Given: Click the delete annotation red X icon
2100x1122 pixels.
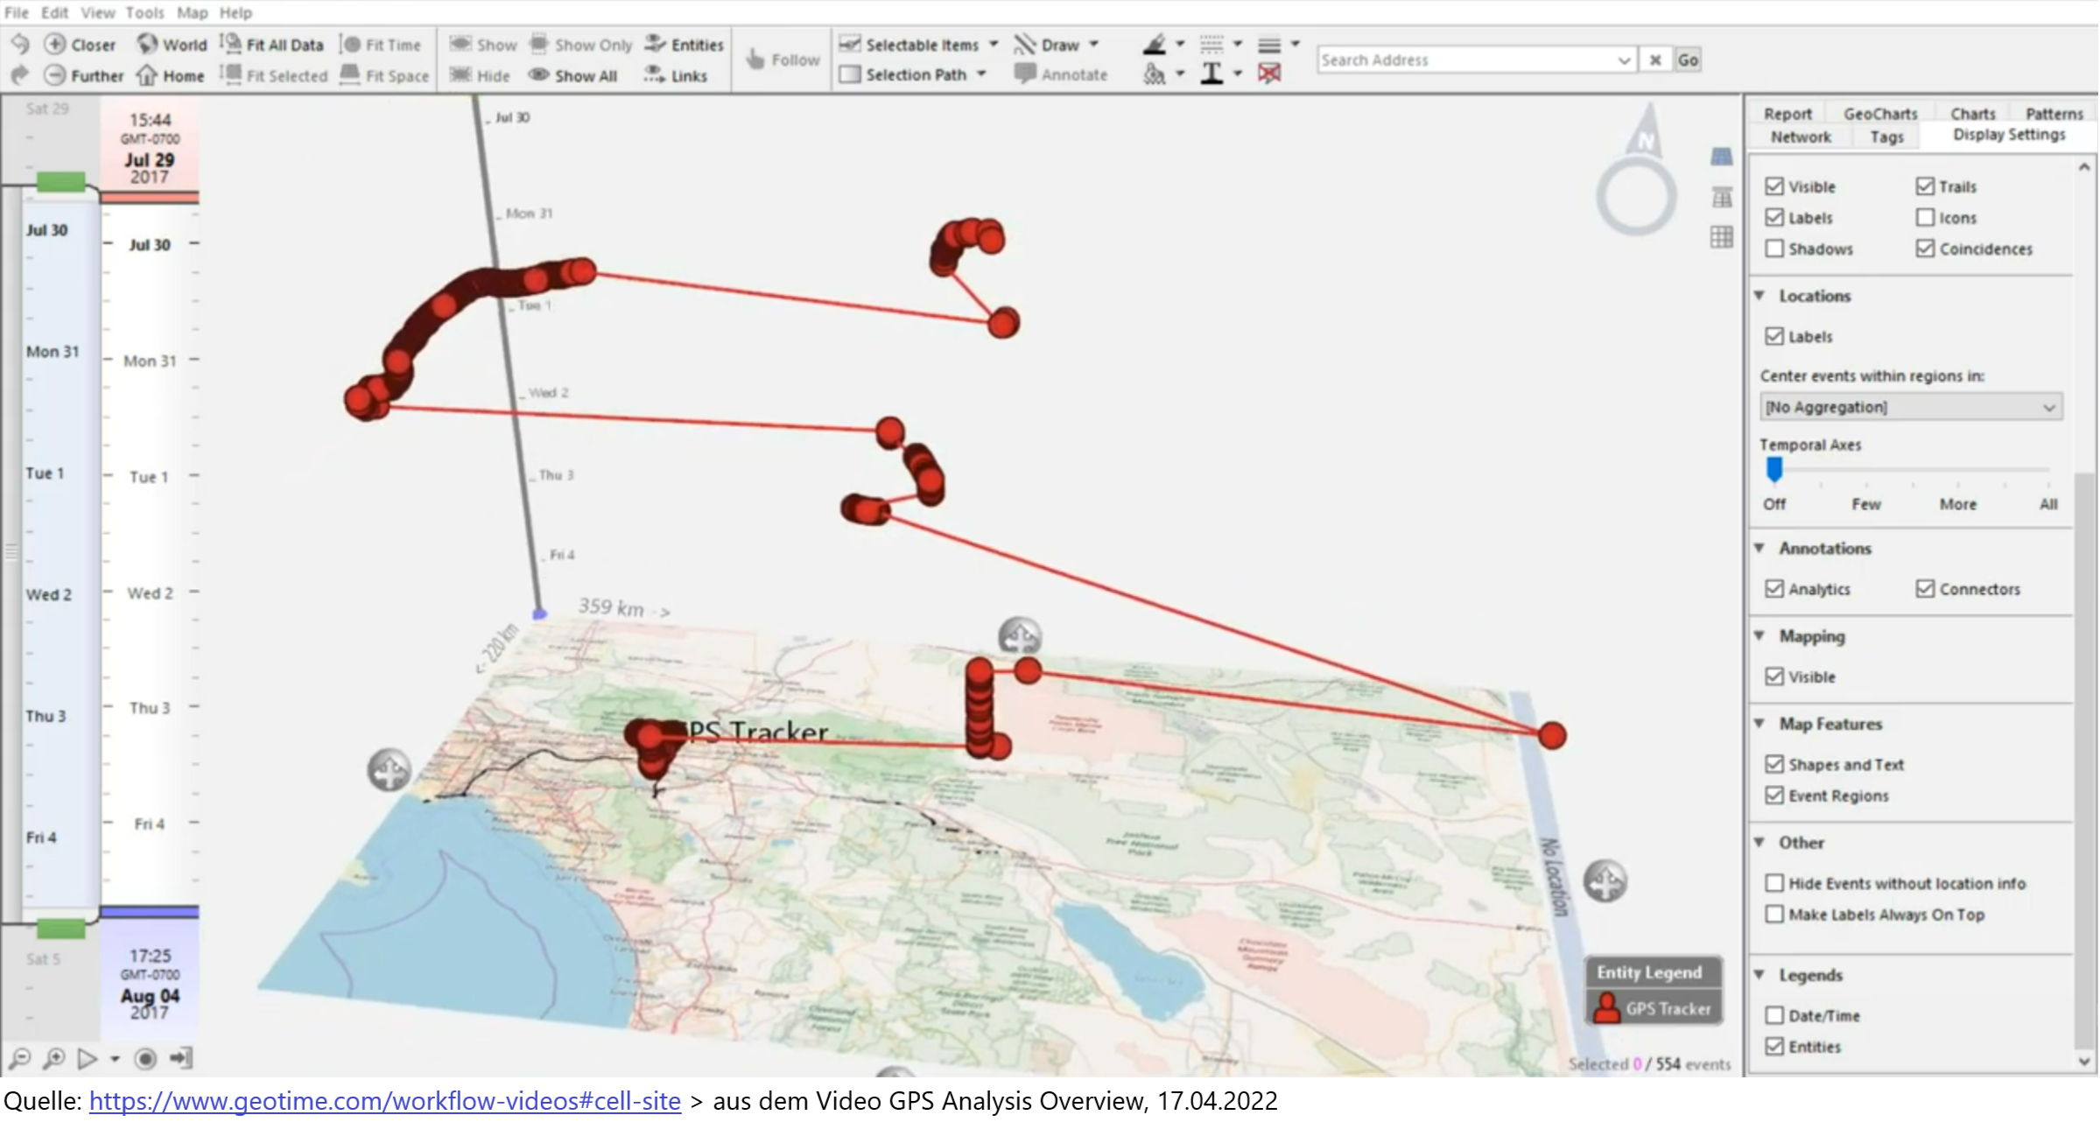Looking at the screenshot, I should [1269, 74].
